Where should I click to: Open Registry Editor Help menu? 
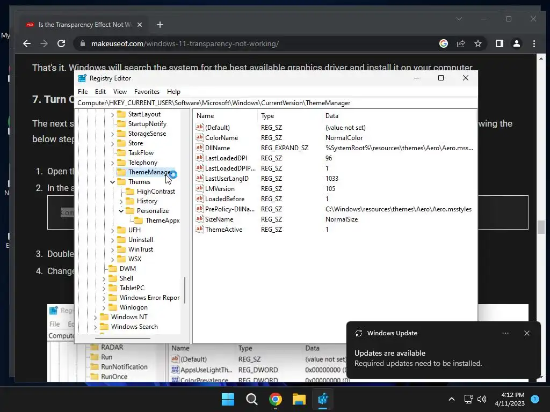(173, 91)
